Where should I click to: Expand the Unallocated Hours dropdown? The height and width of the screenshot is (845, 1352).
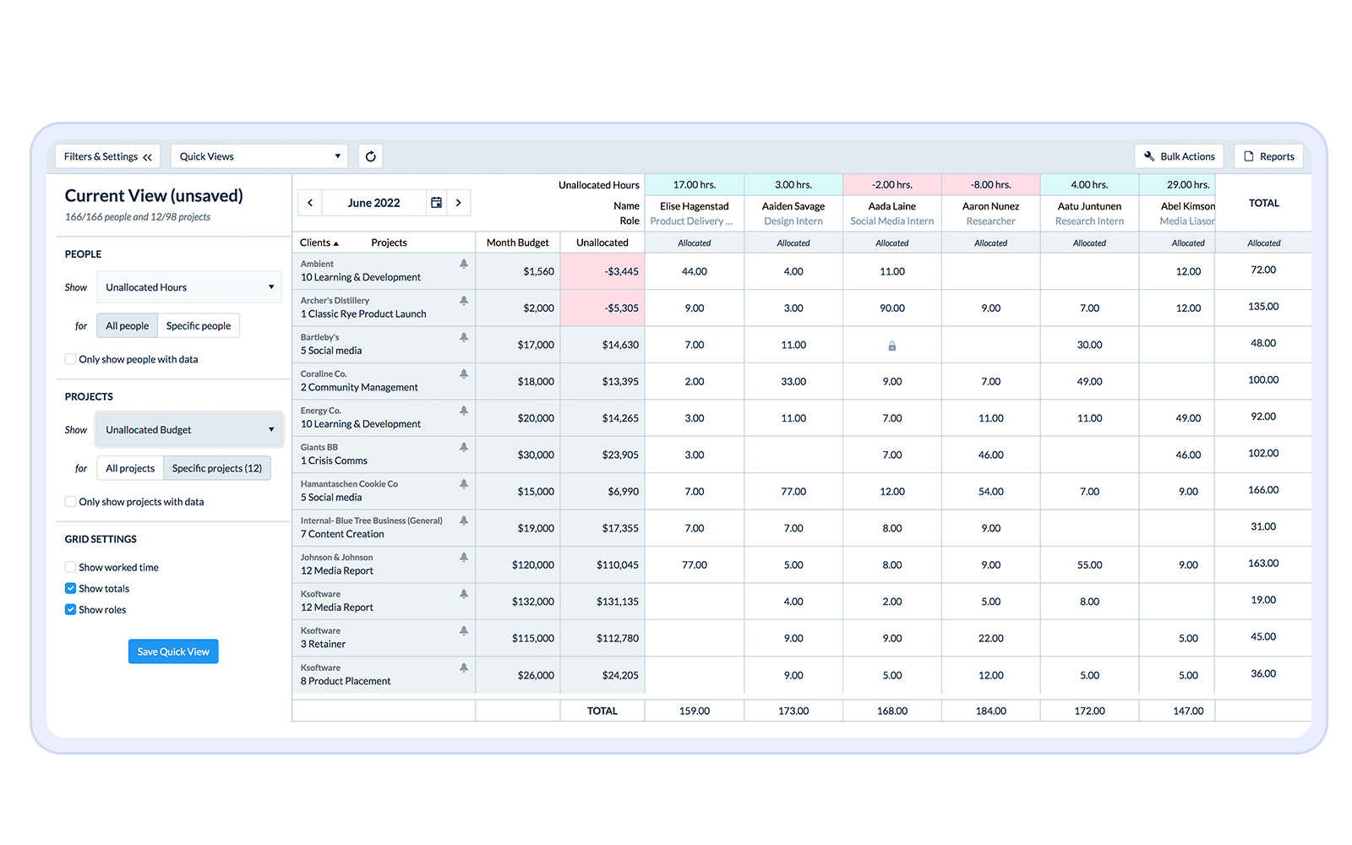(x=188, y=287)
